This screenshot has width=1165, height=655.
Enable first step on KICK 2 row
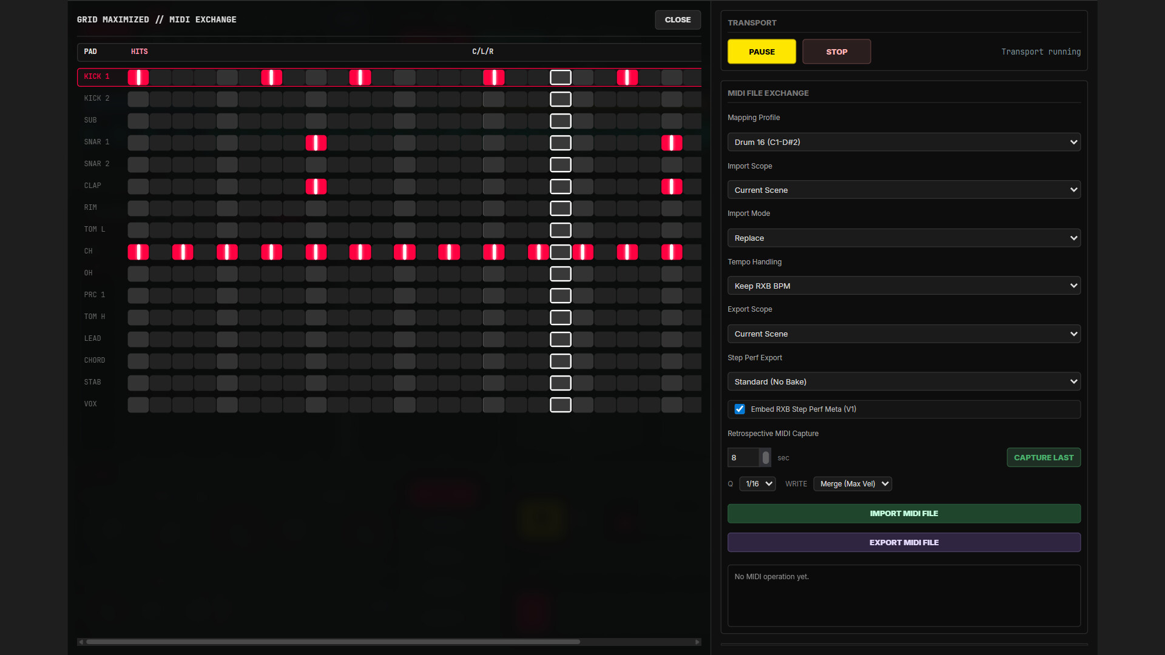pyautogui.click(x=138, y=99)
